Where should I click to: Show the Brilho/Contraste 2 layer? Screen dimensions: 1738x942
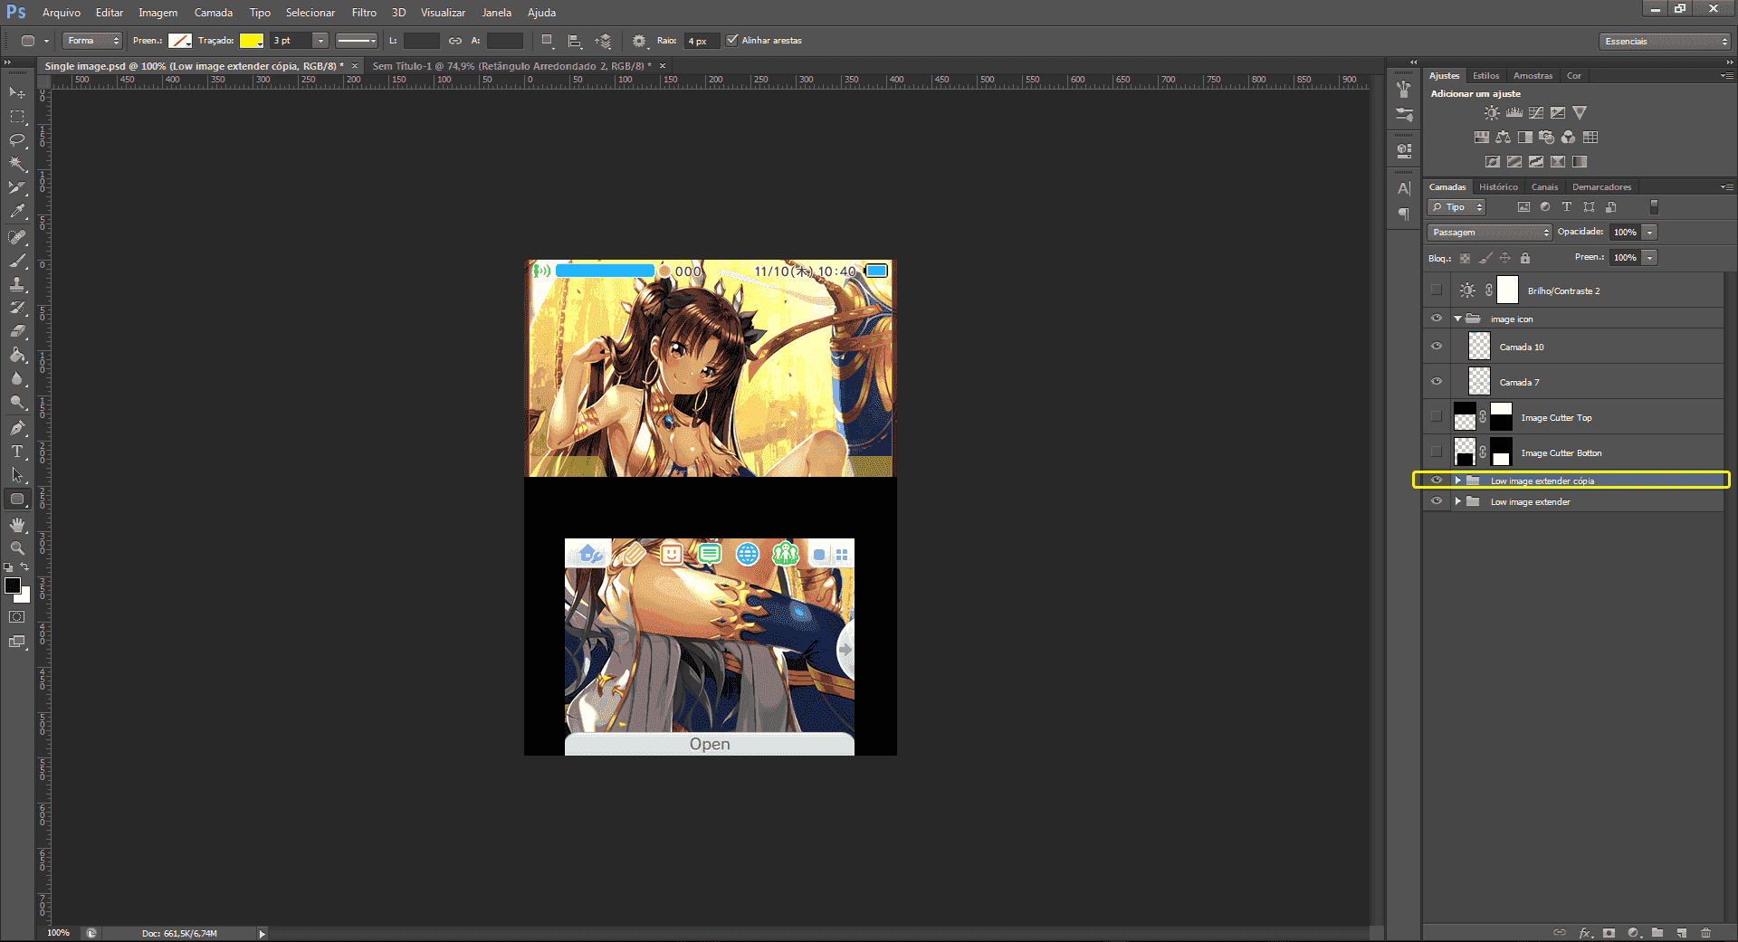coord(1437,290)
